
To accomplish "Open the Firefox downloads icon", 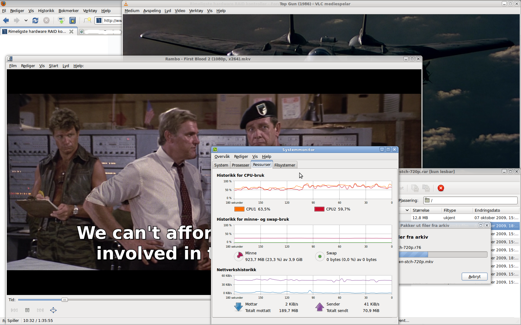I will point(61,20).
